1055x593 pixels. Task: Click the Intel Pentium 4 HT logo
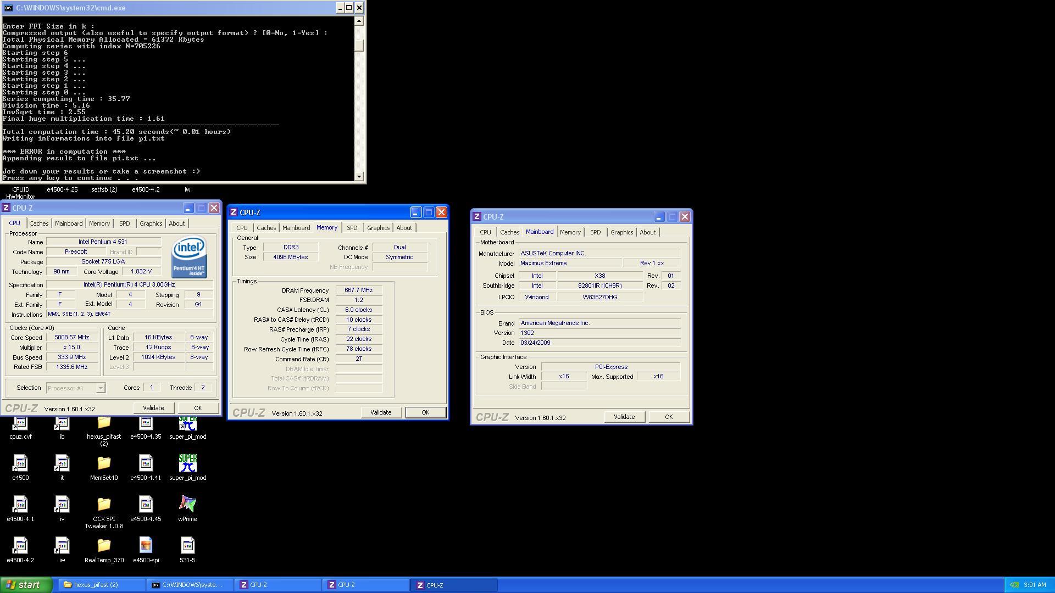[x=189, y=257]
